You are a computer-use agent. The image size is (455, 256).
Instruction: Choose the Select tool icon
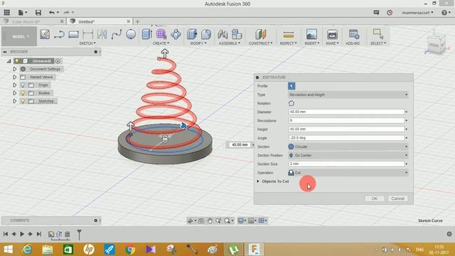[x=378, y=33]
